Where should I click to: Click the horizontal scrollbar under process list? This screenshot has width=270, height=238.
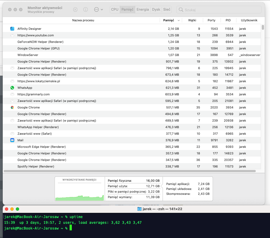[x=129, y=171]
